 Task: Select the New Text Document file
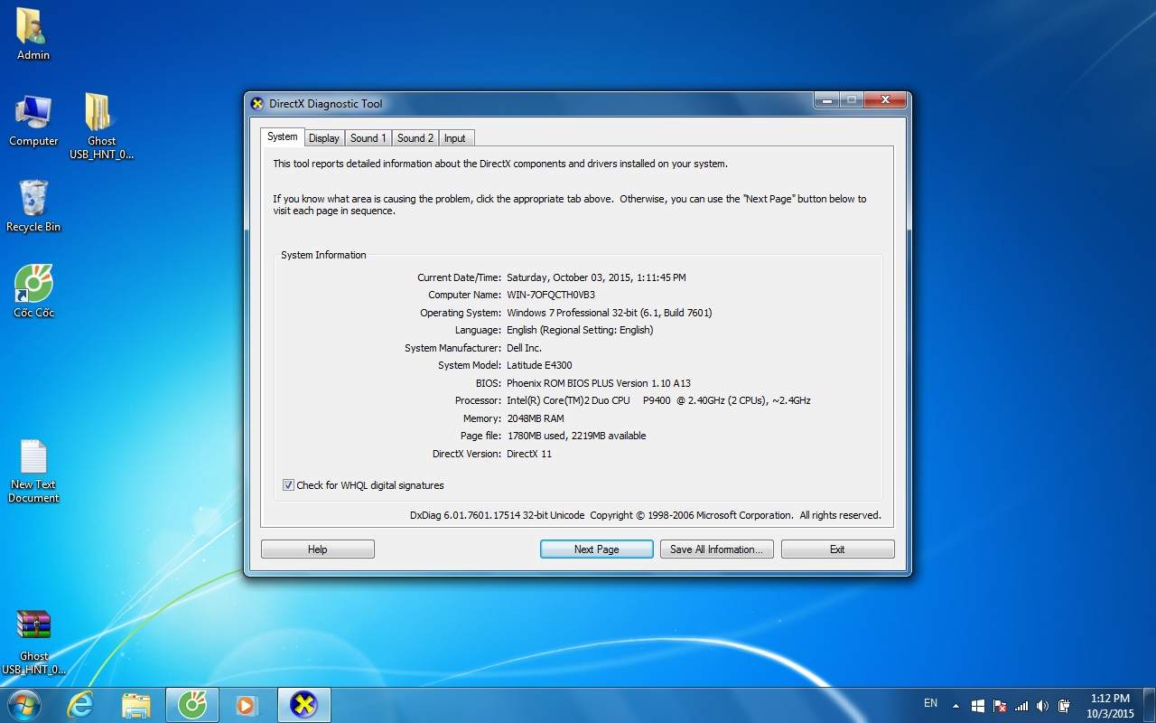[33, 471]
